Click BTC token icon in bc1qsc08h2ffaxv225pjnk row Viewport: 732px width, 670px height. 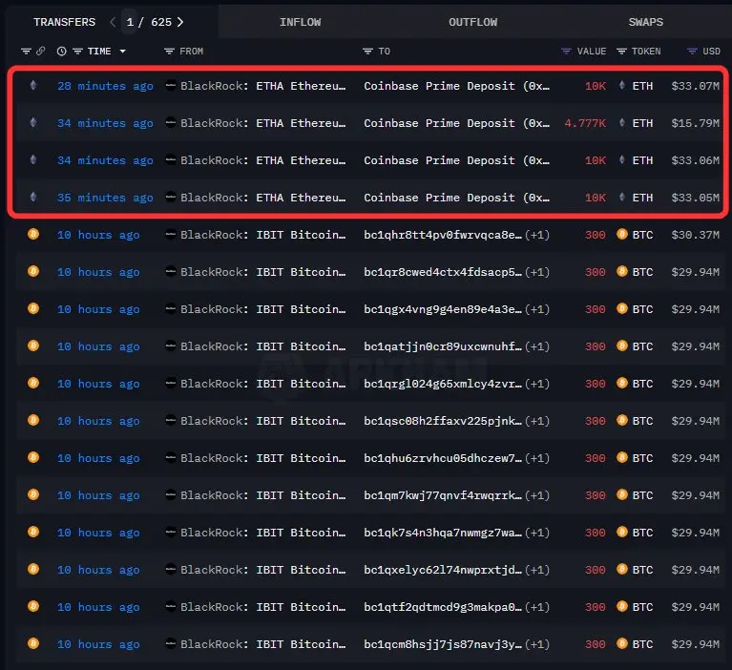[622, 420]
